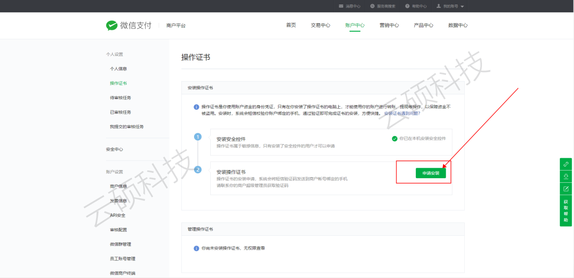Click the download icon on floating sidebar
Screen dimensions: 574x278
pyautogui.click(x=566, y=176)
